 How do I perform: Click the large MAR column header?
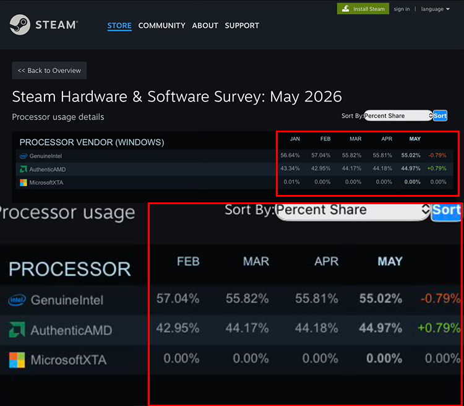256,262
